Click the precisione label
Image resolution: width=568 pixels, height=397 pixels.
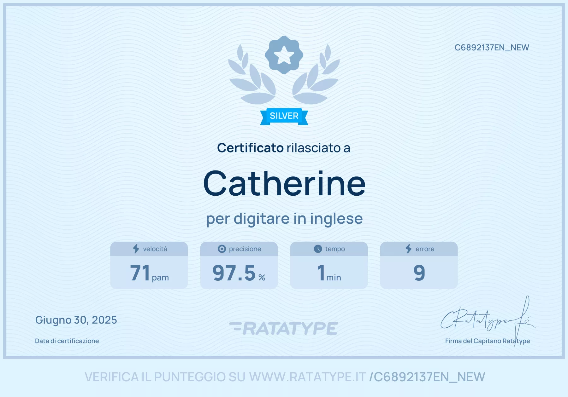point(245,249)
